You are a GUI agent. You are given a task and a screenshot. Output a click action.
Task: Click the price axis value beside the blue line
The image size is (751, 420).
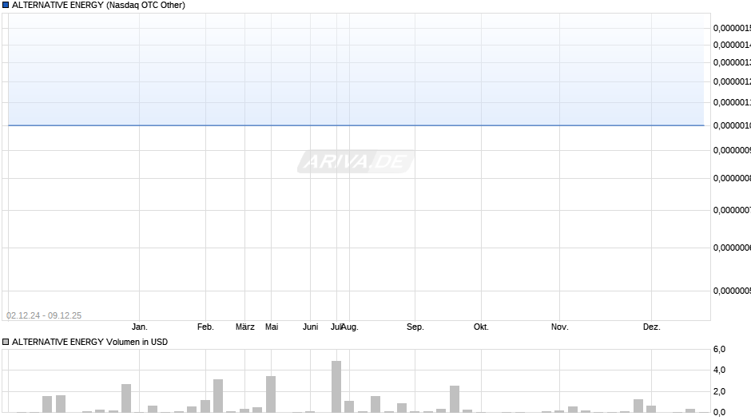pyautogui.click(x=732, y=125)
